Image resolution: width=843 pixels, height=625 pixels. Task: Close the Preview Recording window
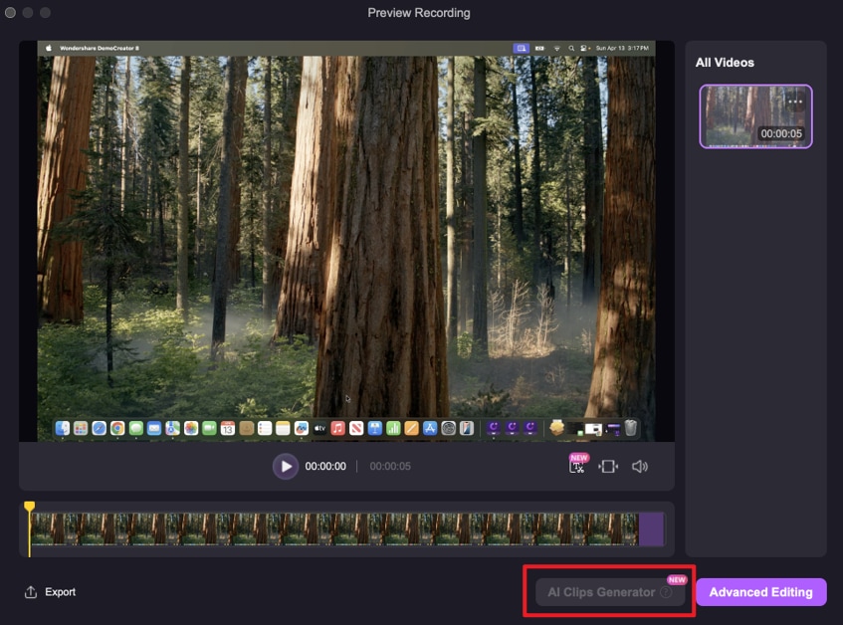10,12
